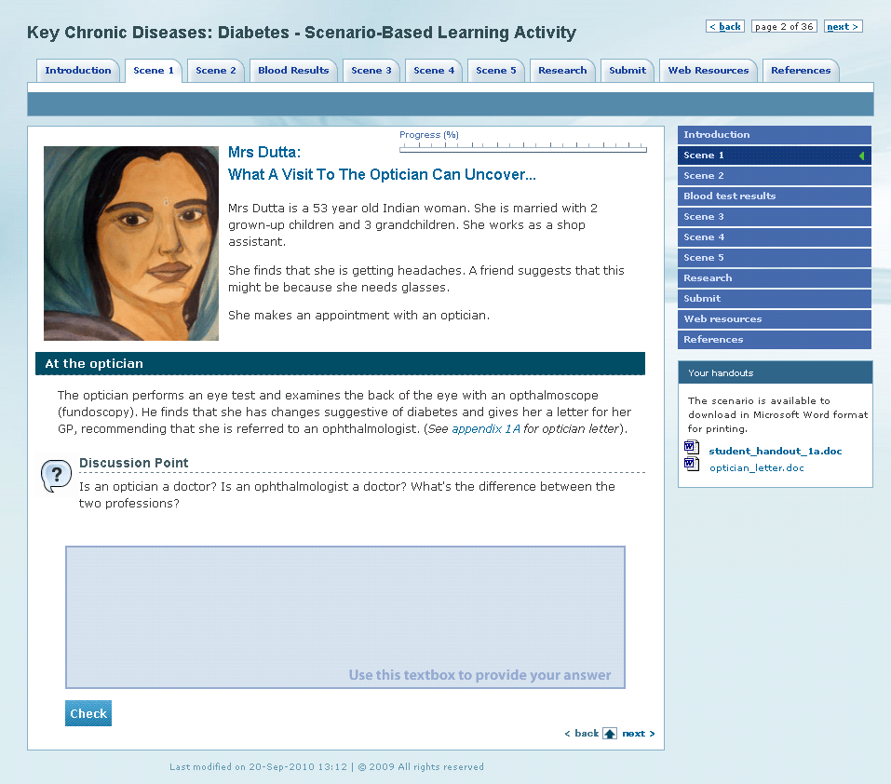Select Introduction in the sidebar menu
891x784 pixels.
tap(775, 135)
